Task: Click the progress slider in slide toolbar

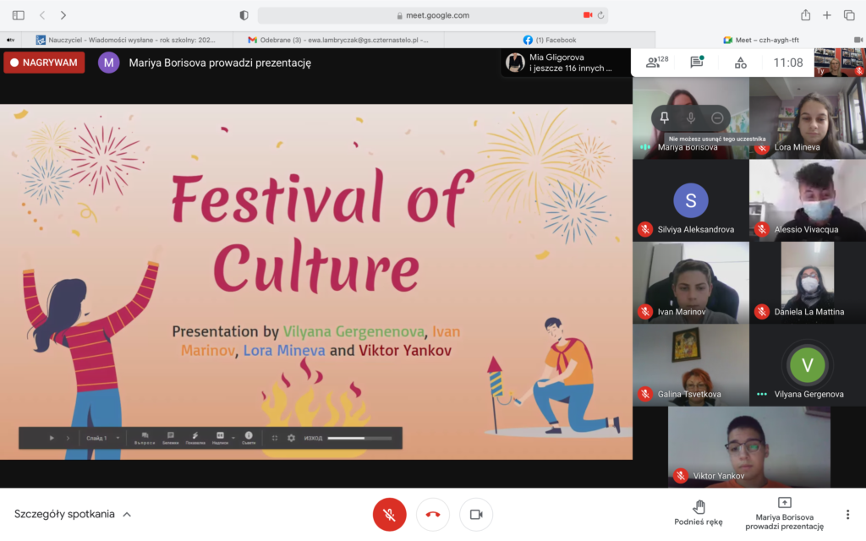Action: point(359,438)
